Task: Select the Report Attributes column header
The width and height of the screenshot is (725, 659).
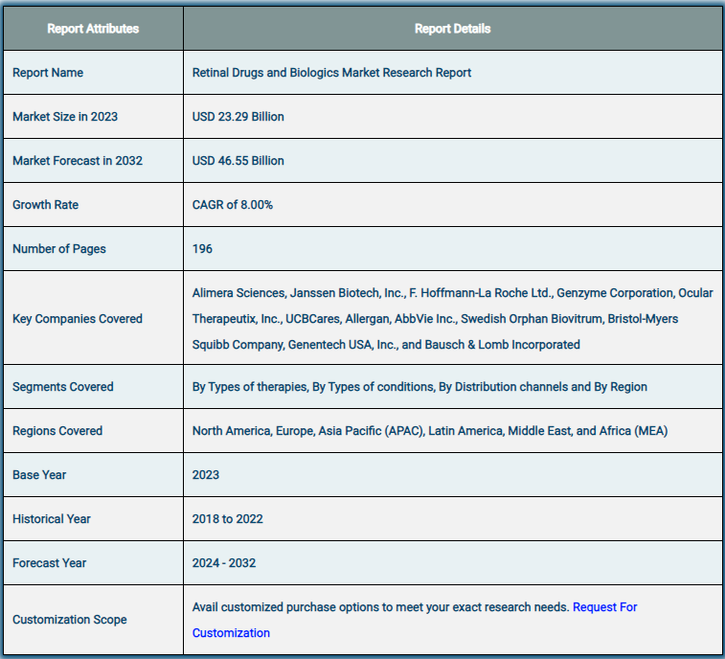Action: [93, 29]
